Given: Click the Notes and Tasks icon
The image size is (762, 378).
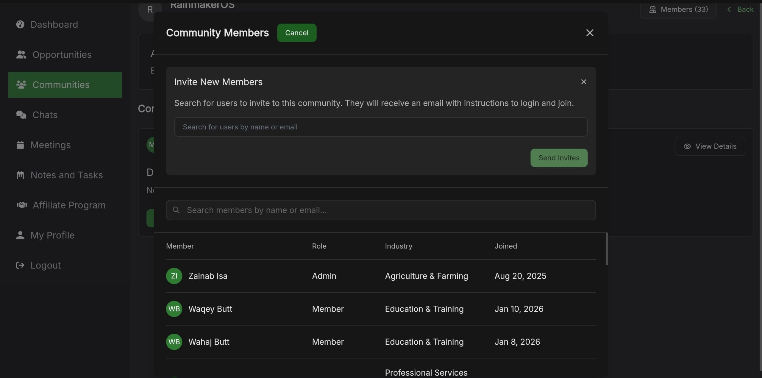Looking at the screenshot, I should [x=20, y=175].
